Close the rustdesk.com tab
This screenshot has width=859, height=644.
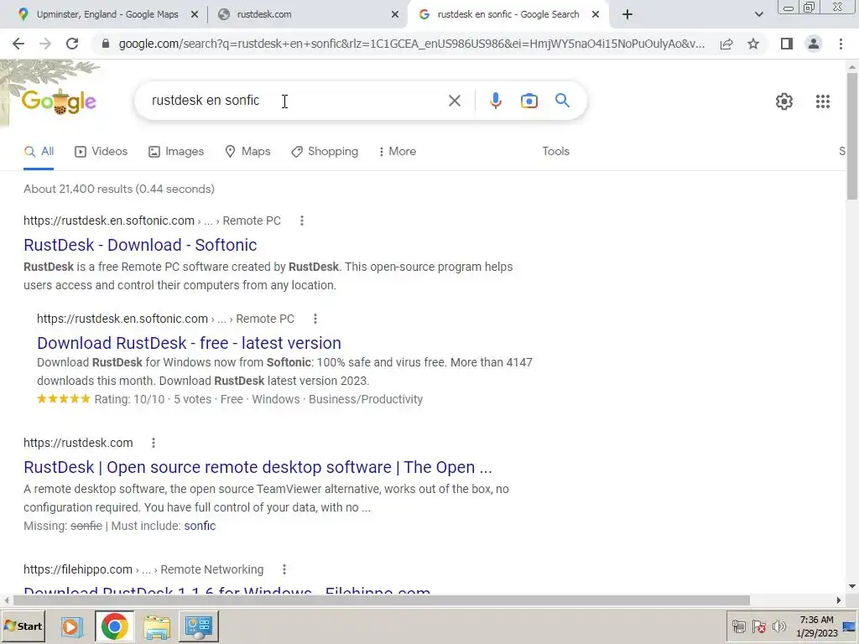coord(395,15)
